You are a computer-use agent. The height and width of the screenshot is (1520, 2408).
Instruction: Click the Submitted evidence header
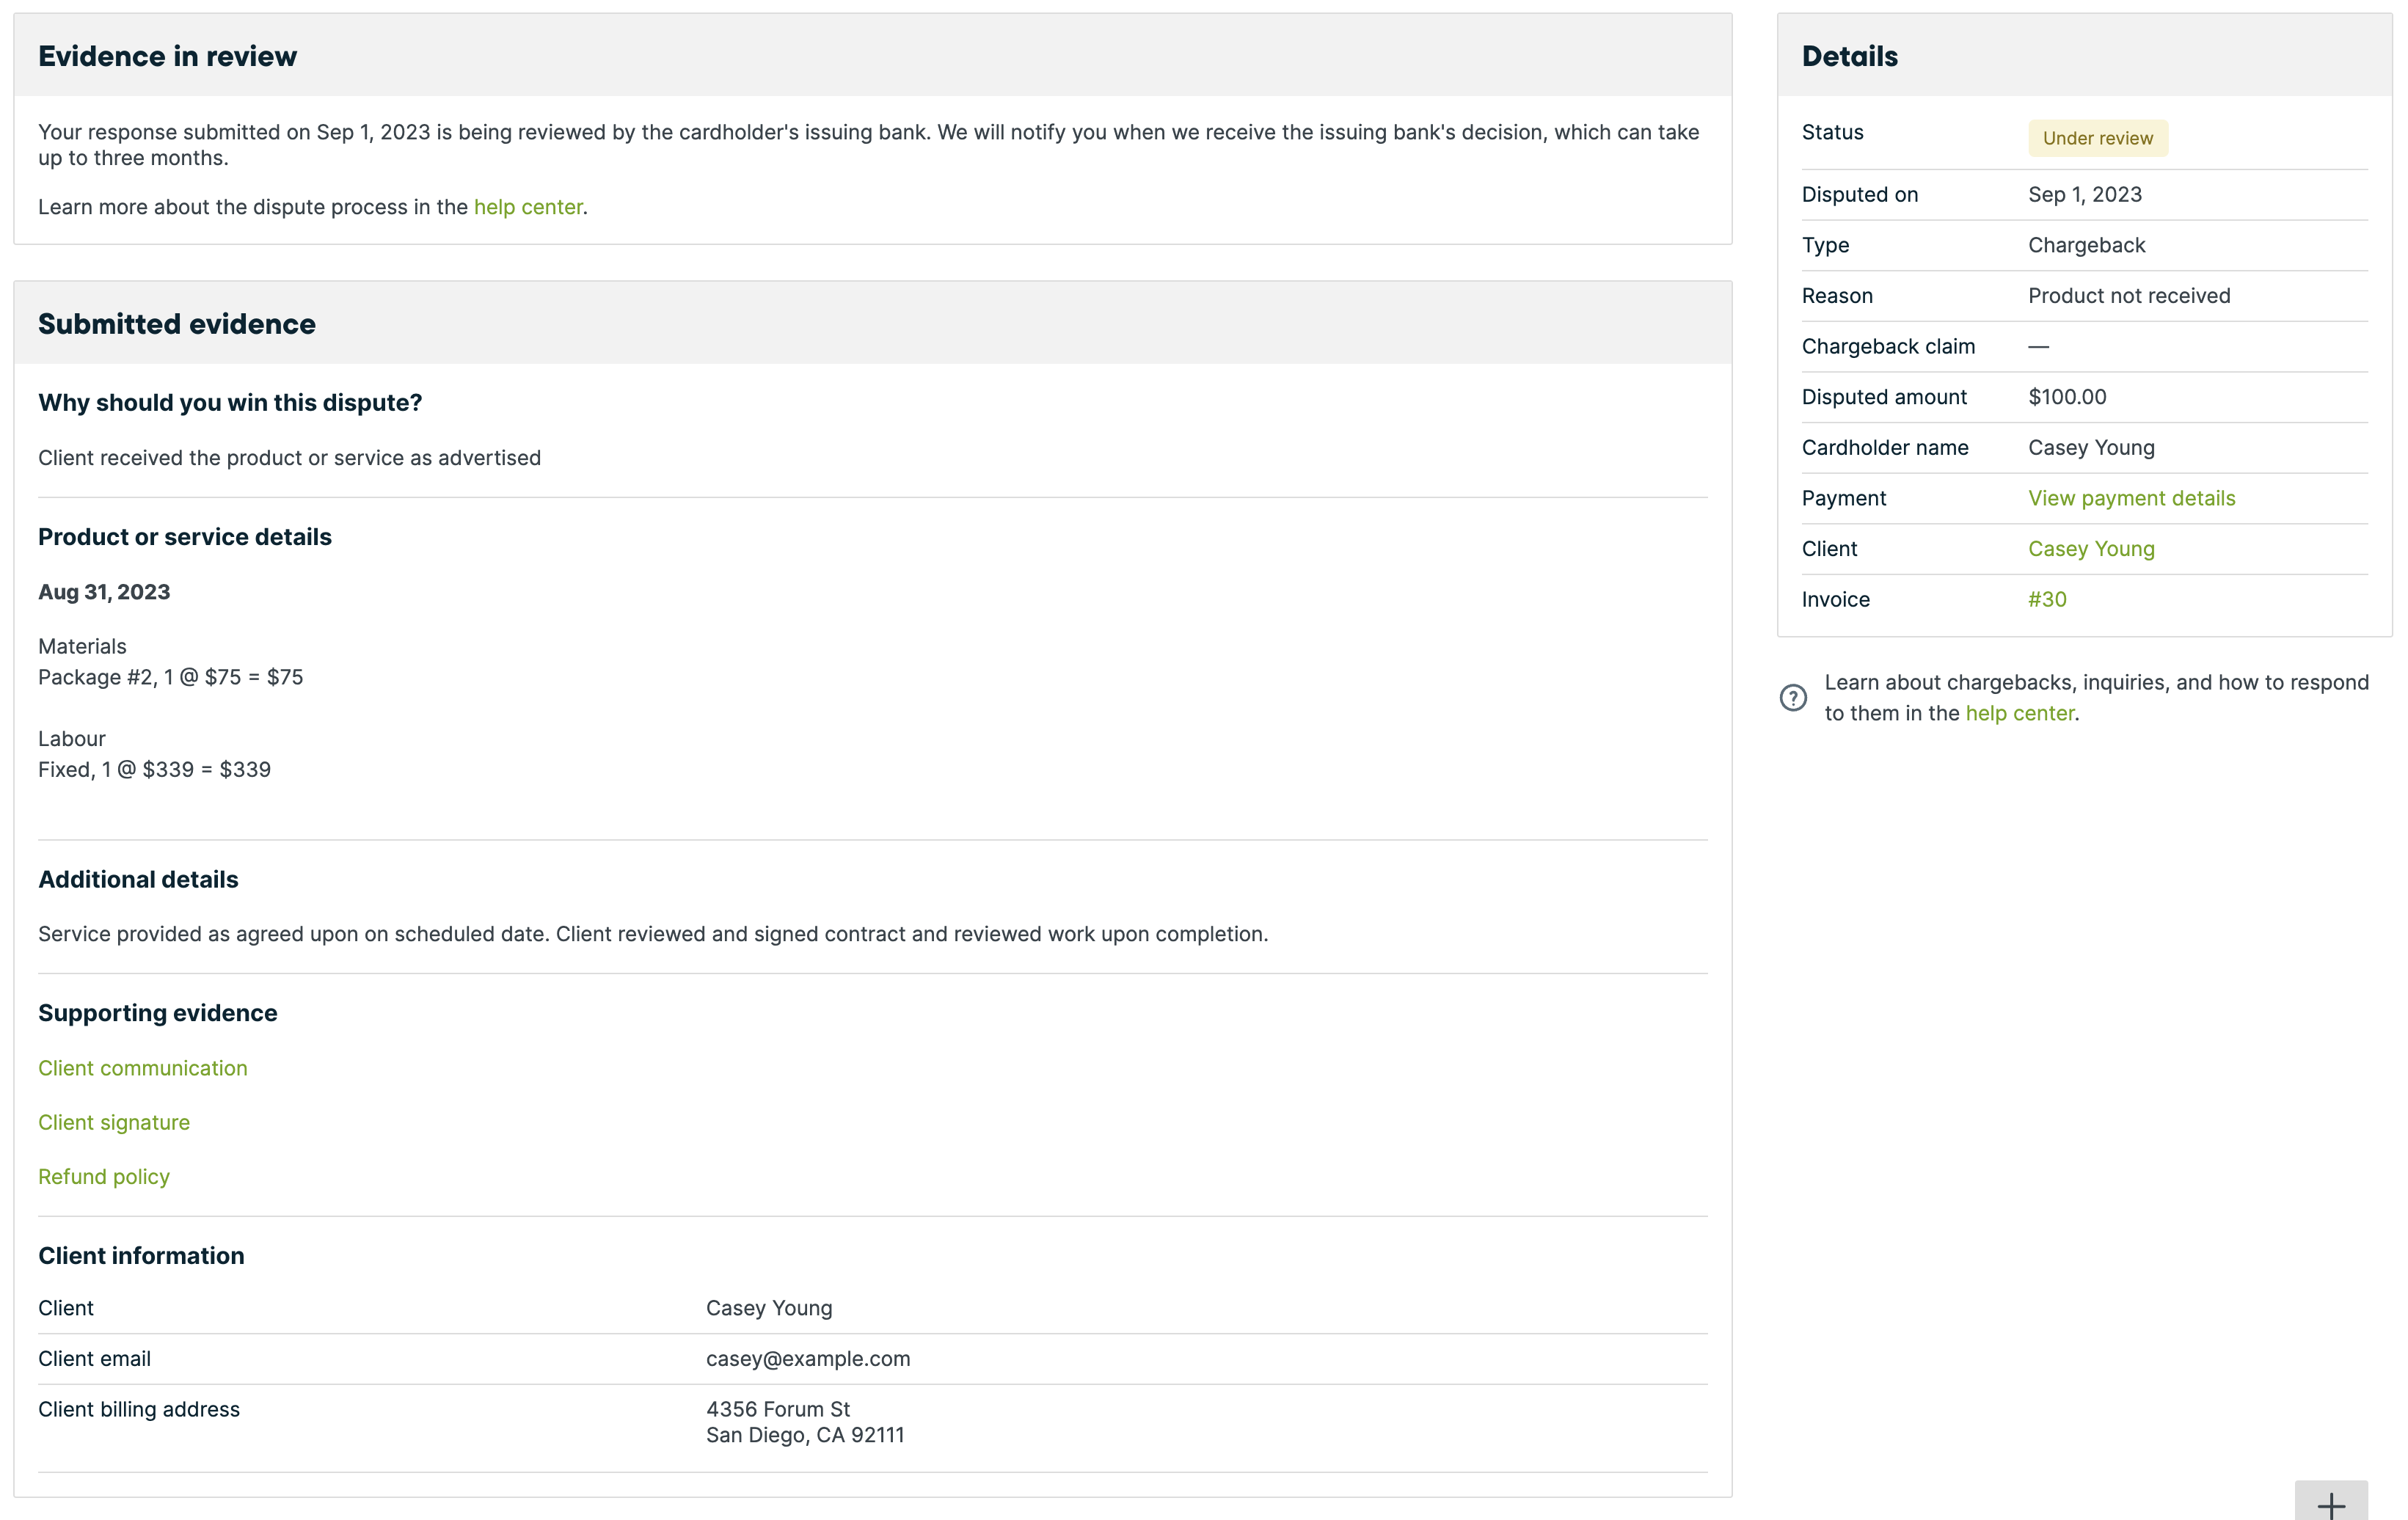[x=177, y=323]
